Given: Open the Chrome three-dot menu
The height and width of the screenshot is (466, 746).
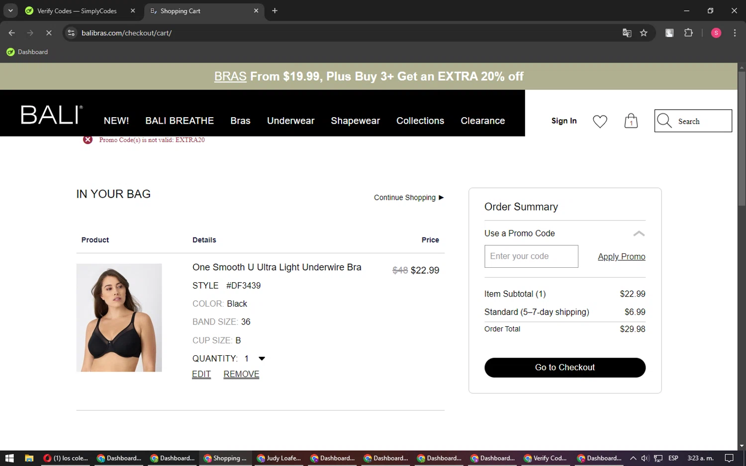Looking at the screenshot, I should coord(735,33).
